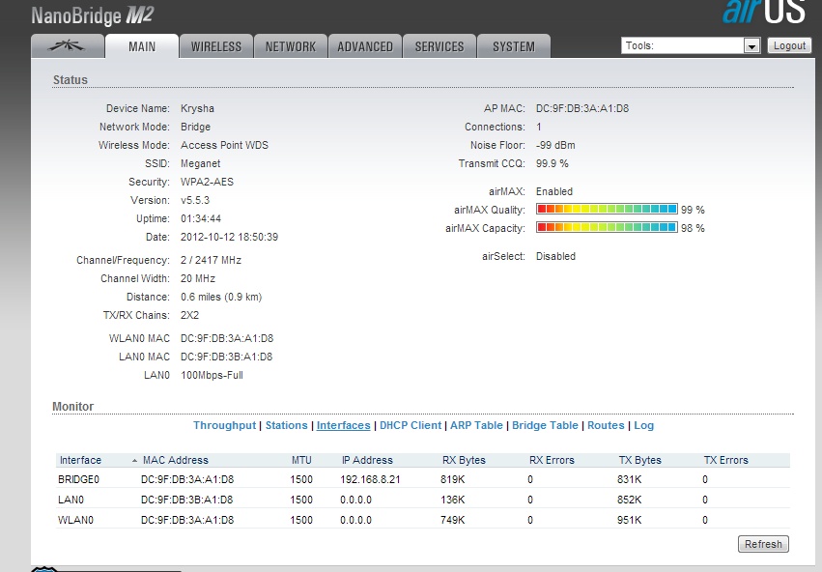View the DHCP Client link
The height and width of the screenshot is (572, 822).
(x=410, y=425)
